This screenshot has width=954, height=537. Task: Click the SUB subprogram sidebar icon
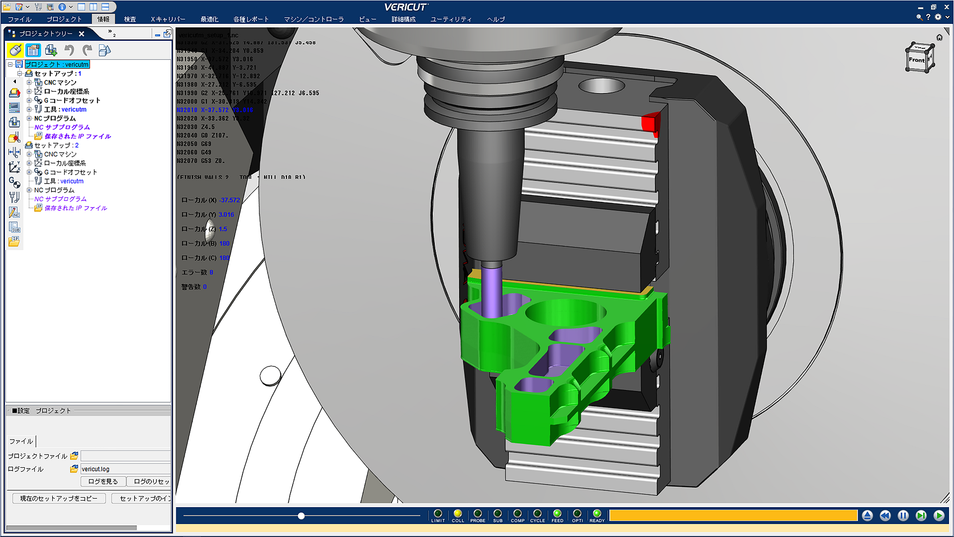click(14, 227)
